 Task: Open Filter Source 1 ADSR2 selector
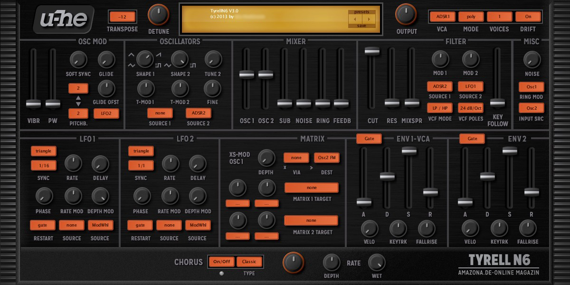(439, 86)
